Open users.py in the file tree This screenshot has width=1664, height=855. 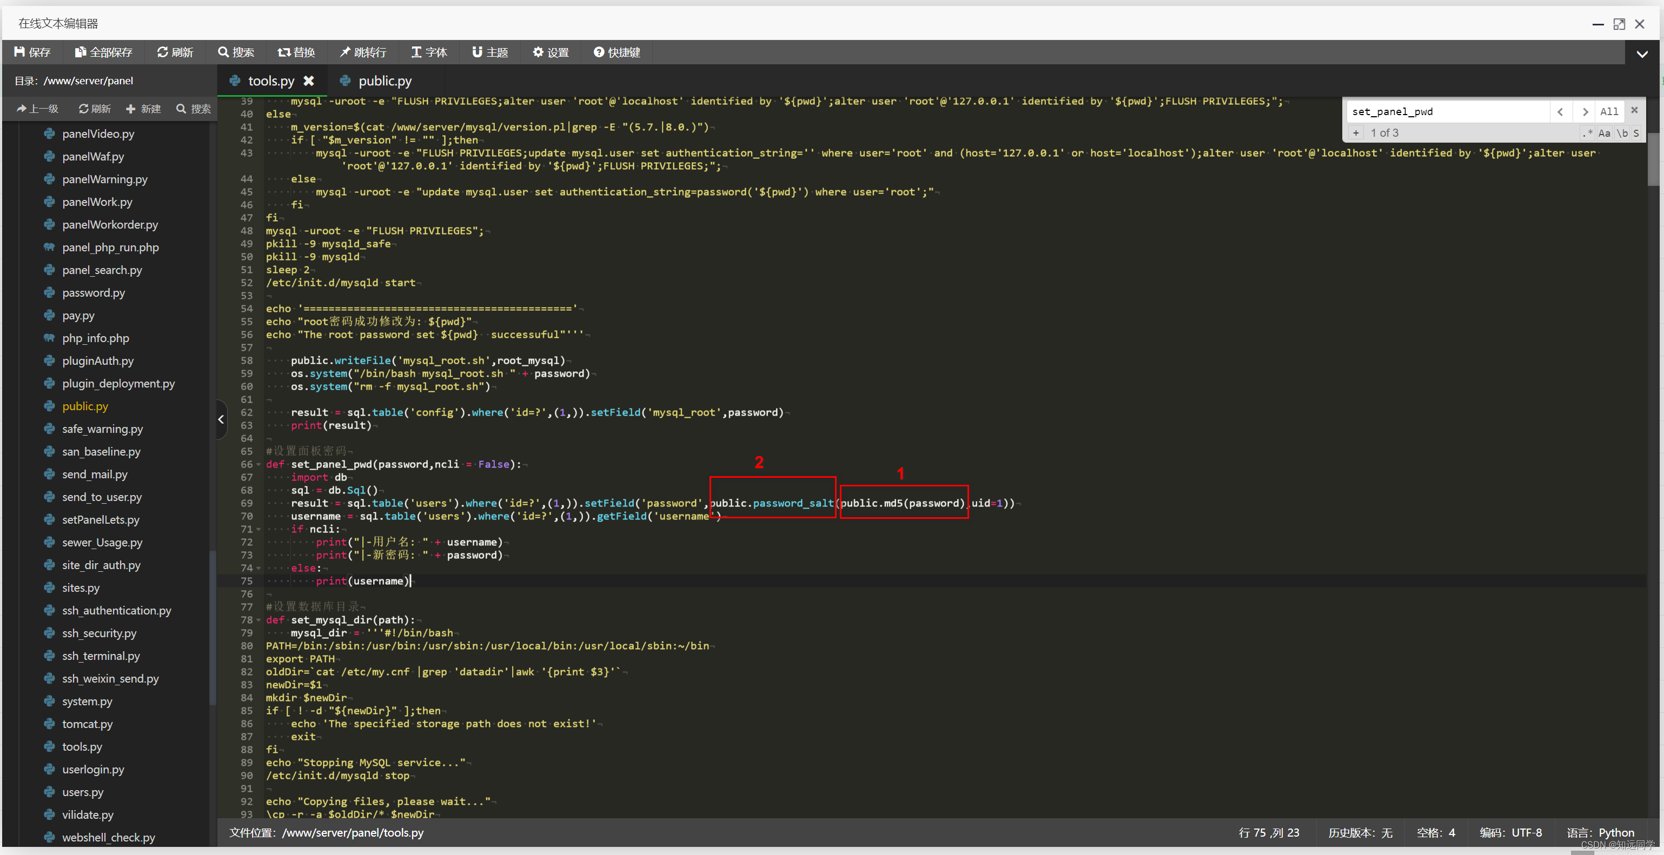(83, 792)
